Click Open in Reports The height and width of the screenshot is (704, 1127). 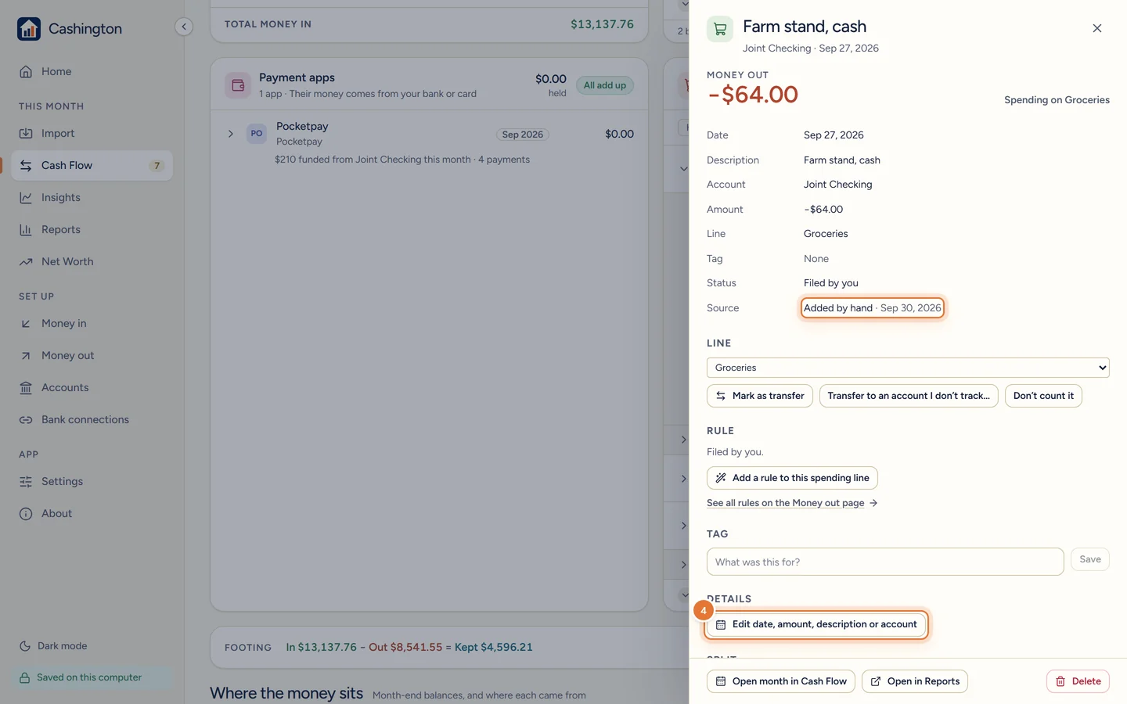915,681
